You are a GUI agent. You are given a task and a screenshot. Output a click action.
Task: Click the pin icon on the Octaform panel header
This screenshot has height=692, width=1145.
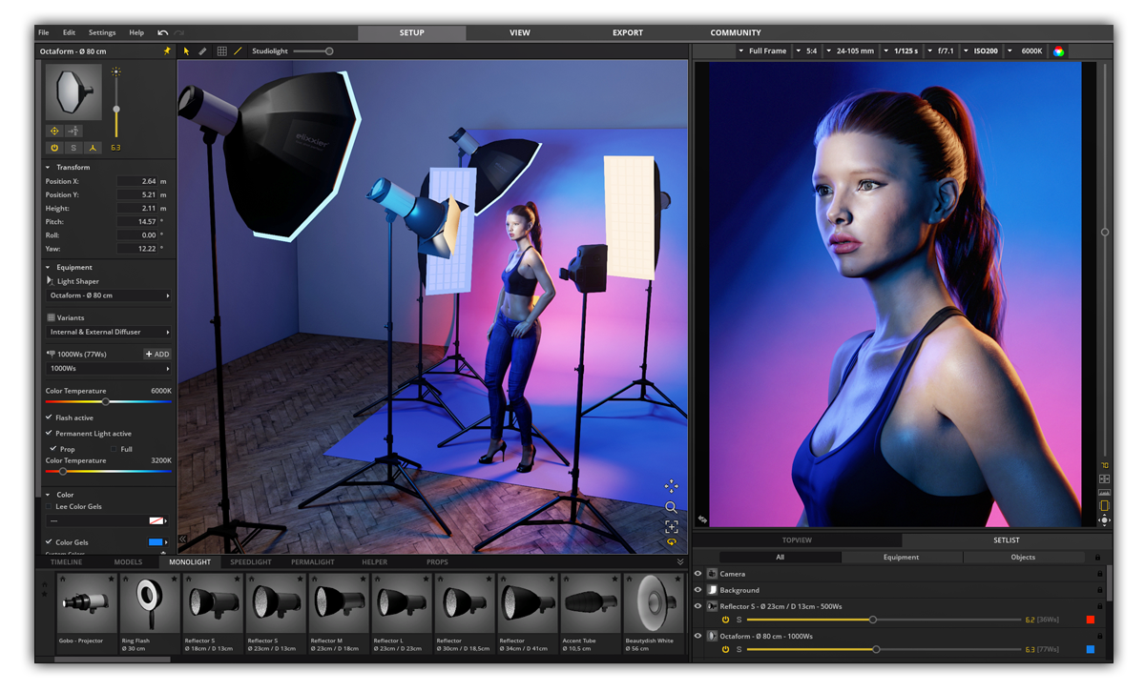coord(165,51)
